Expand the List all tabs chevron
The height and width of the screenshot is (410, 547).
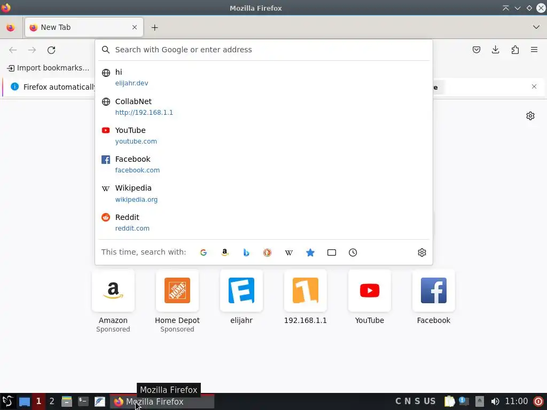536,27
